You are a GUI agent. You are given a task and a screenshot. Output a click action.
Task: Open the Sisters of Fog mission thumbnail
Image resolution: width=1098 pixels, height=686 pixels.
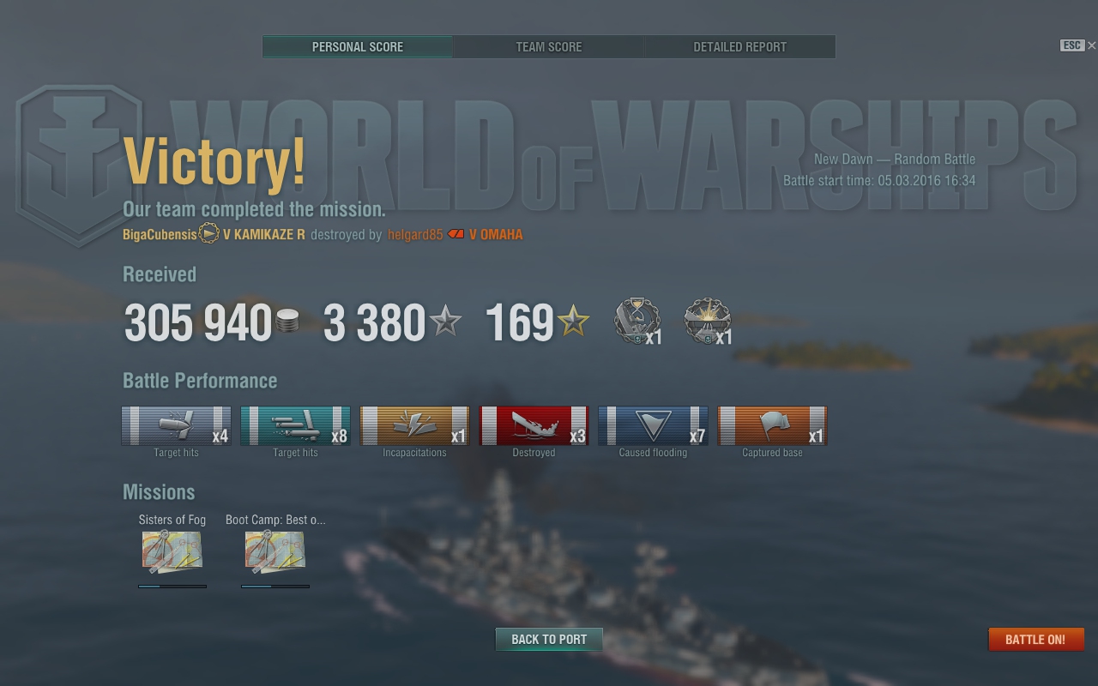172,552
